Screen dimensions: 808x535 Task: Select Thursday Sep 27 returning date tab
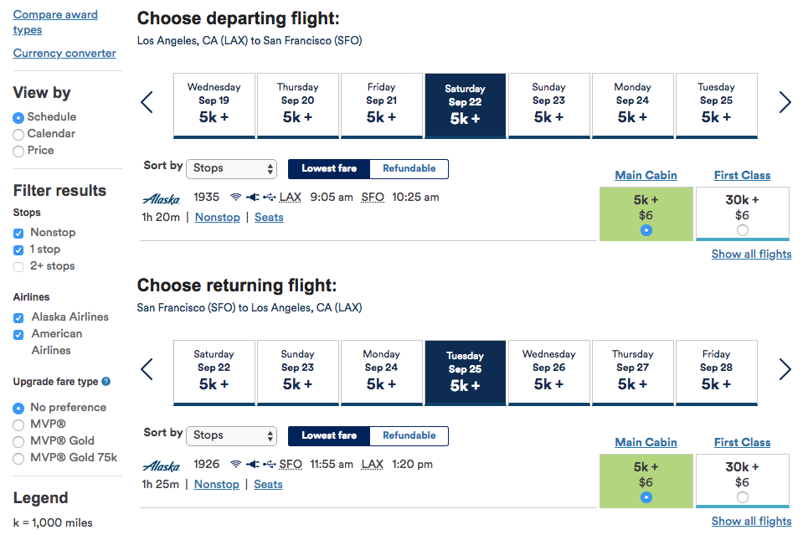tap(632, 372)
